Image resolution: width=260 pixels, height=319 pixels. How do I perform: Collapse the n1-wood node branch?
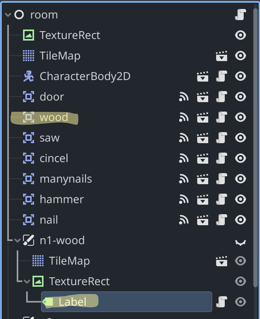(18, 241)
